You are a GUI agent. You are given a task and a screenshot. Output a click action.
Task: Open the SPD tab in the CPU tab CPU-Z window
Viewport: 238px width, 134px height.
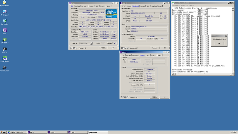click(97, 6)
